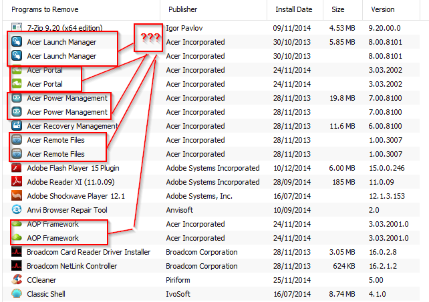The width and height of the screenshot is (429, 302).
Task: Click size value 185 MB
Action: (x=343, y=182)
